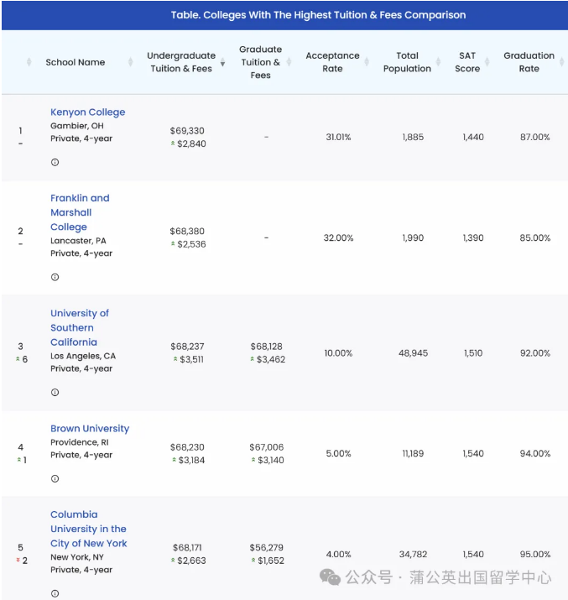Click the info icon under Kenyon College
The image size is (568, 600).
55,162
